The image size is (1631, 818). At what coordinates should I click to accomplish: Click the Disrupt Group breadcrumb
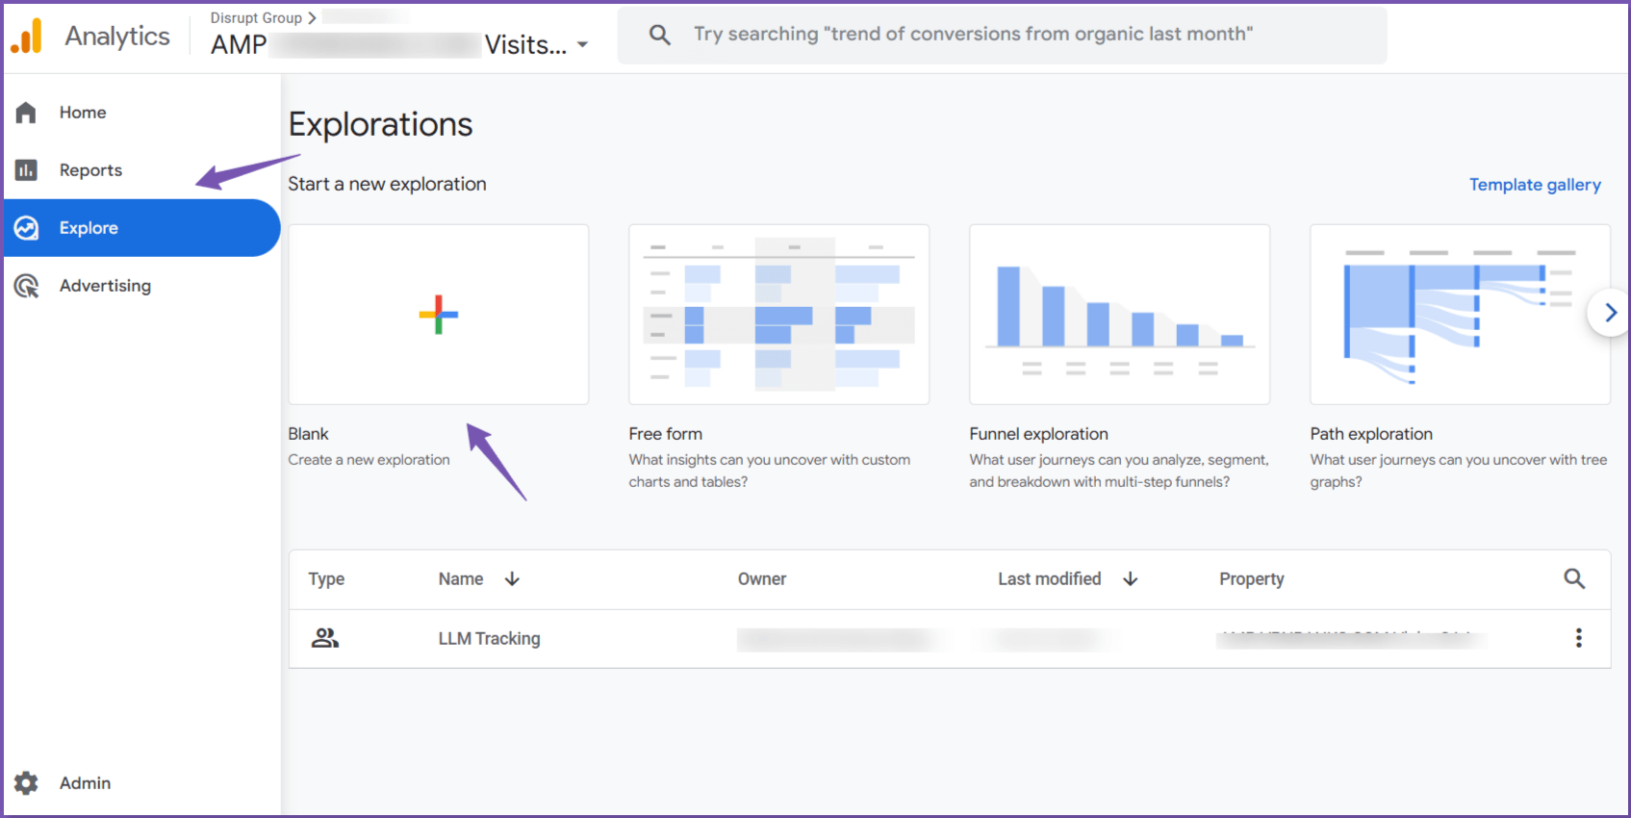[256, 17]
